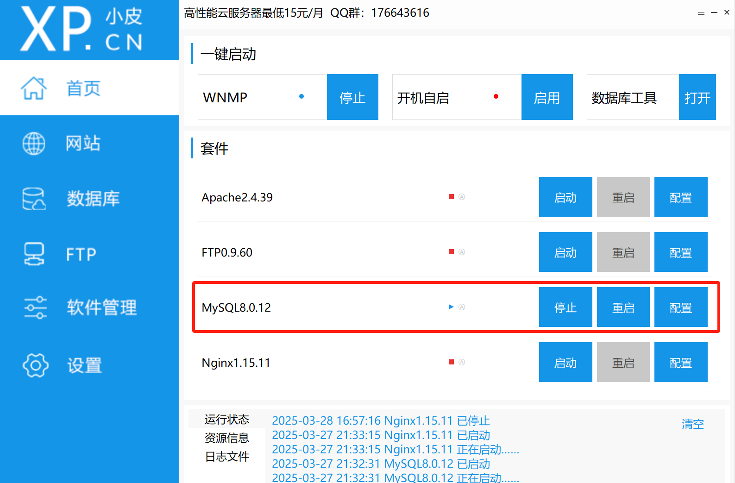Stop the WNMP stack
The height and width of the screenshot is (483, 735).
click(x=352, y=97)
